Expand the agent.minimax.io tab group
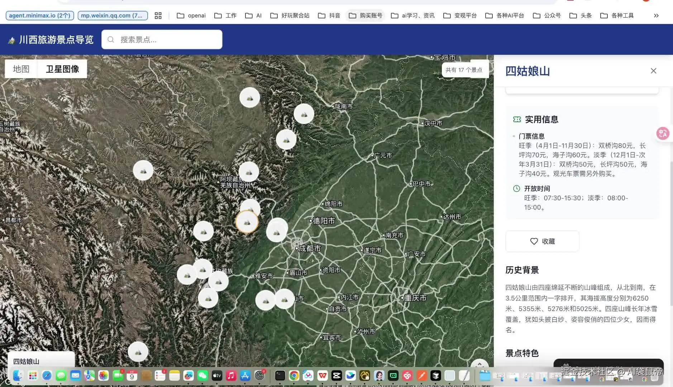Screen dimensions: 673x387 tap(40, 15)
